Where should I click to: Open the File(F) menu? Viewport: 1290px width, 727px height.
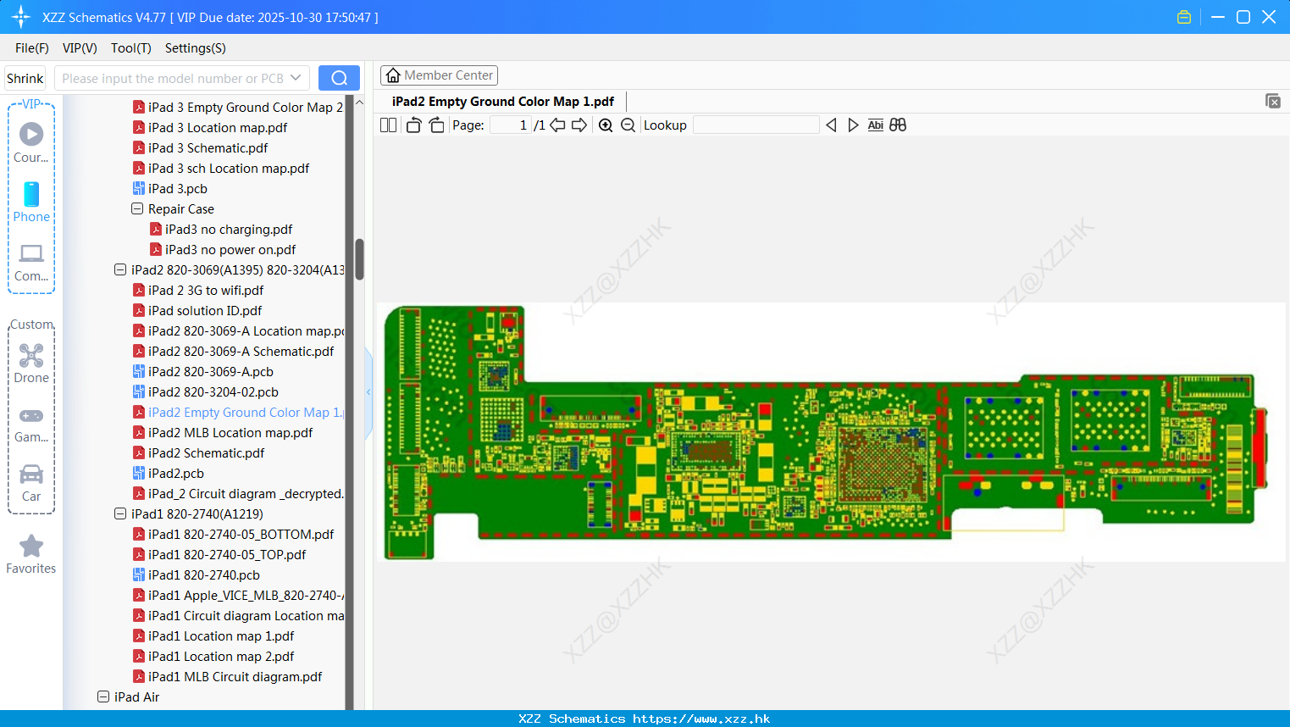point(32,48)
